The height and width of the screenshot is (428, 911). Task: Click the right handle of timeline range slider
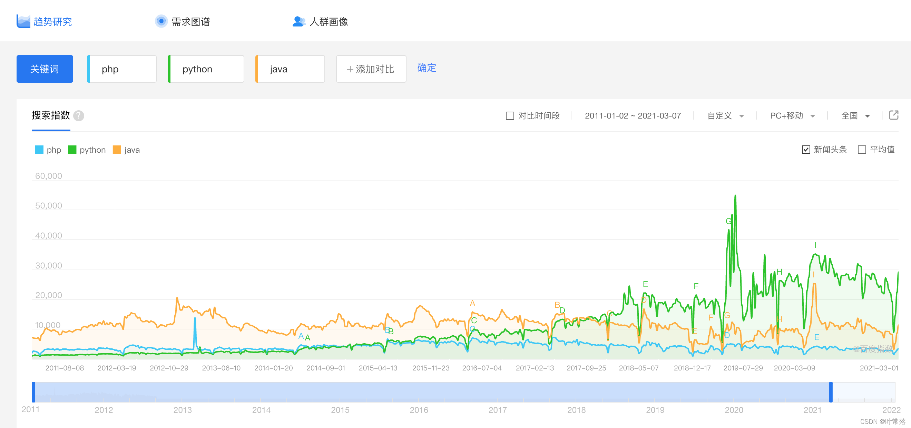tap(831, 392)
